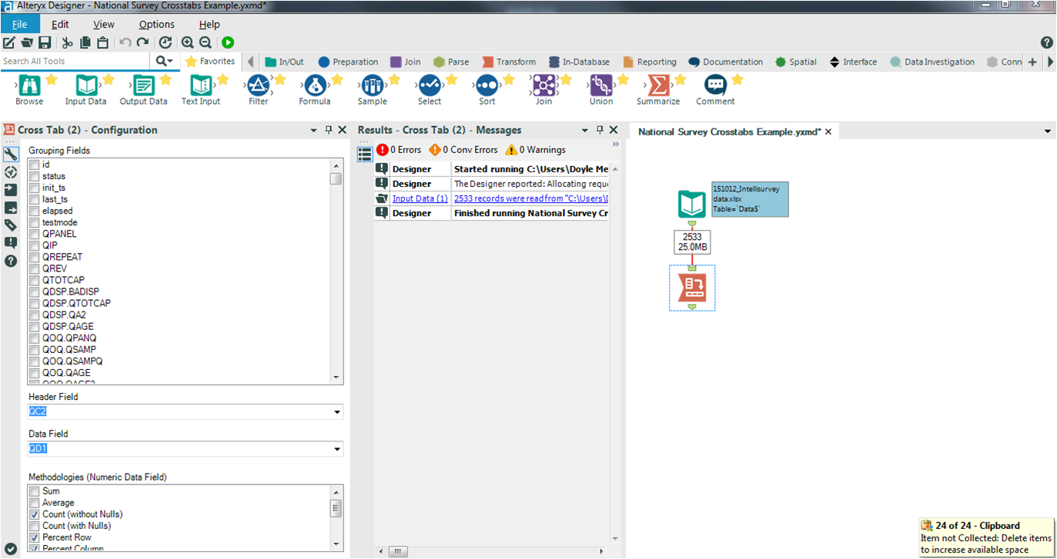1057x559 pixels.
Task: Click the annotation tag icon in sidebar
Action: click(11, 225)
